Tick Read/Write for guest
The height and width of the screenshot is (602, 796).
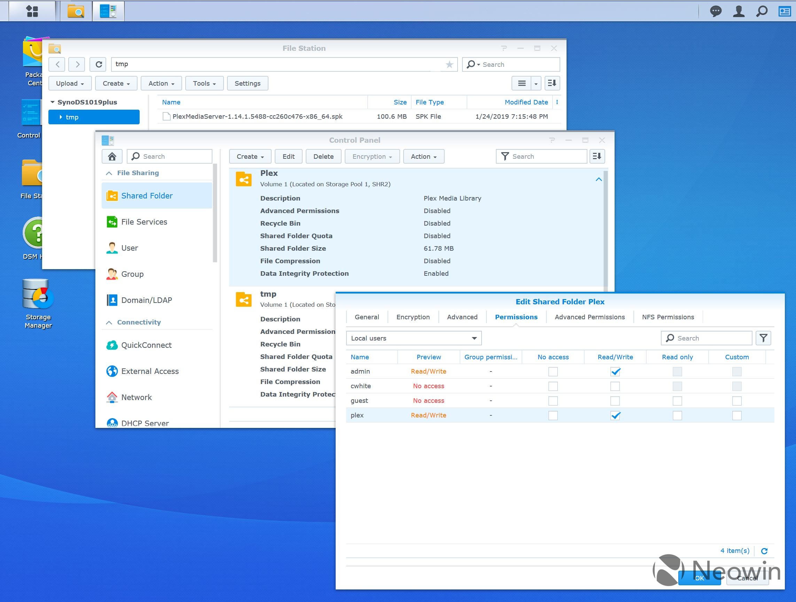coord(615,401)
